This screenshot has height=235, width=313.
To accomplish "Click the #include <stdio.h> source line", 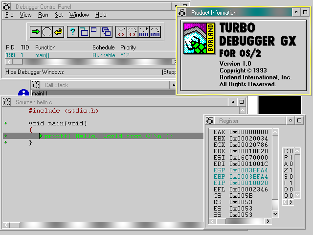I will pyautogui.click(x=64, y=111).
